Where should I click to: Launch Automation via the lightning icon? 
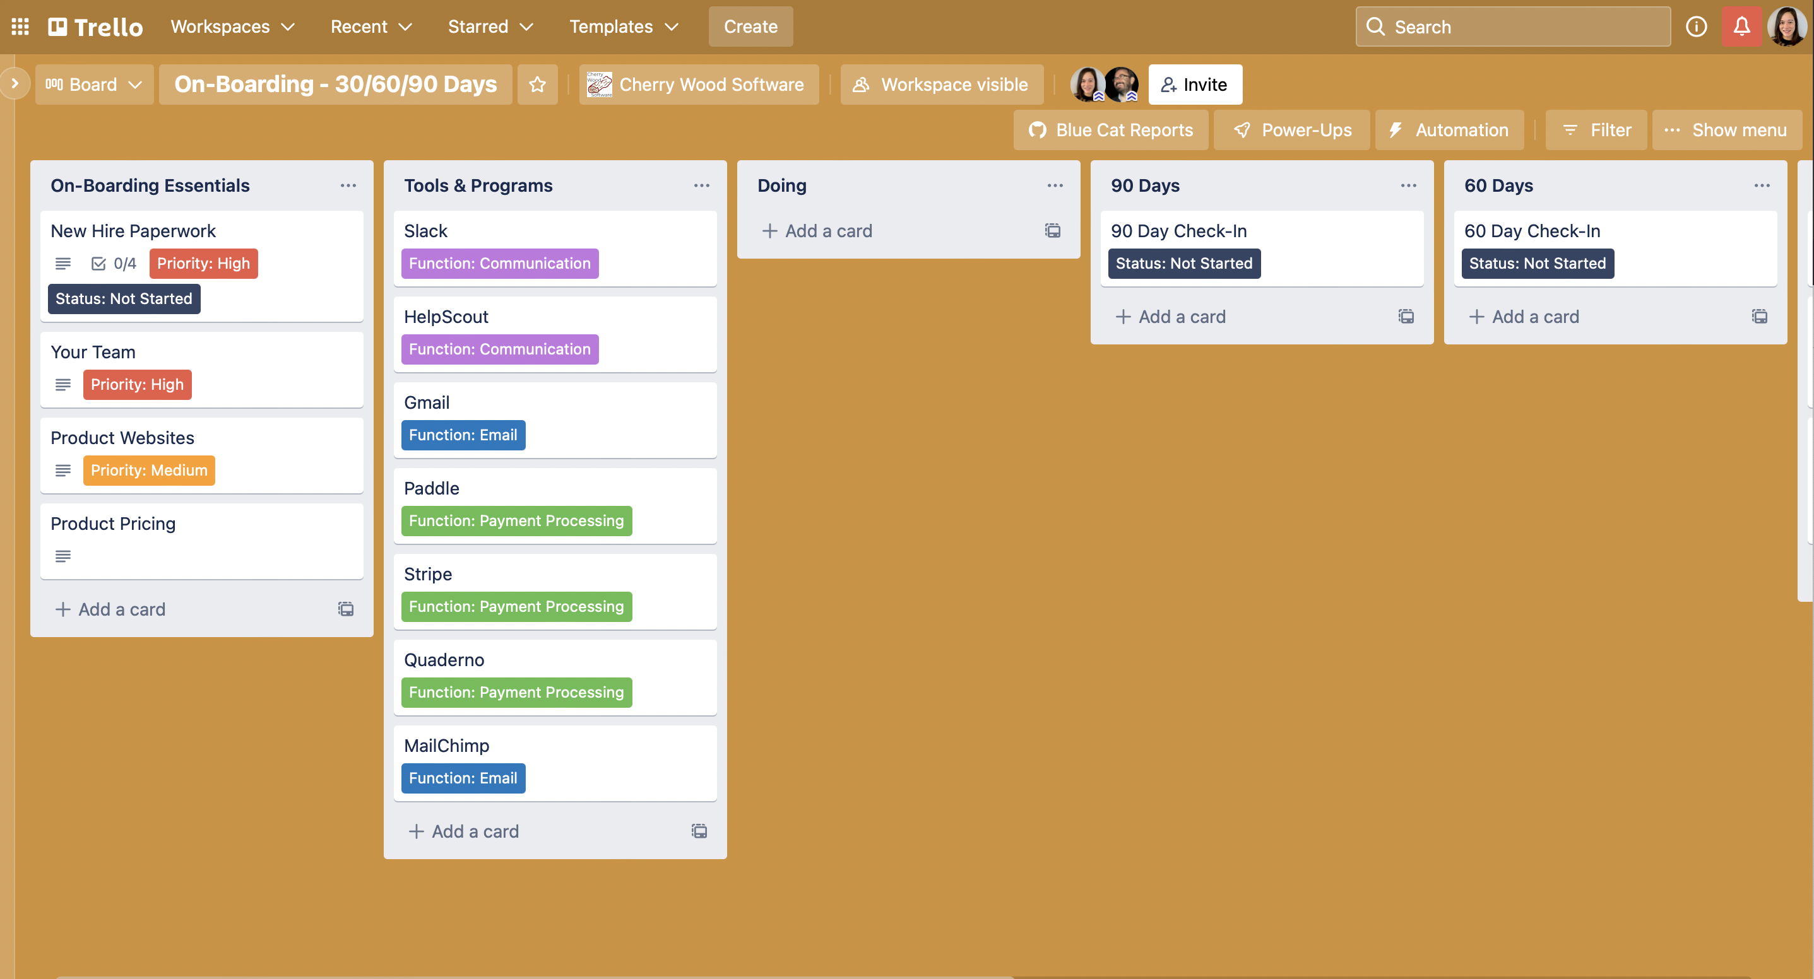click(x=1449, y=129)
